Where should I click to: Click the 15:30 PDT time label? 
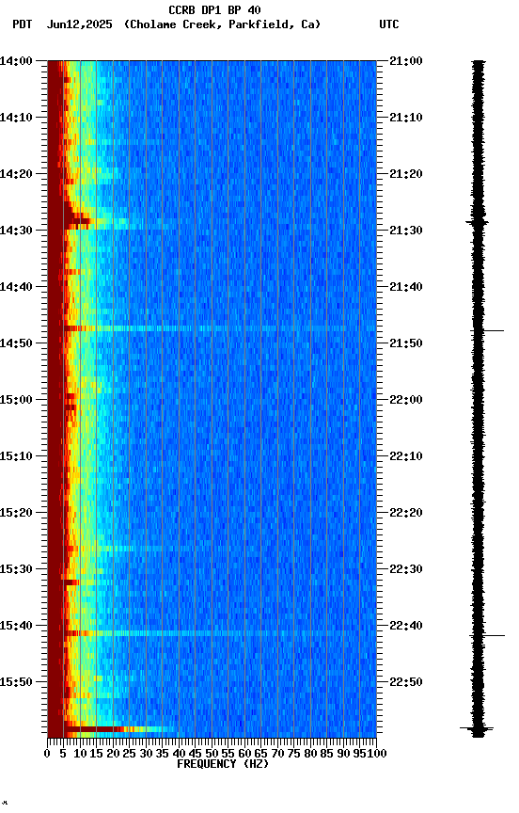16,569
